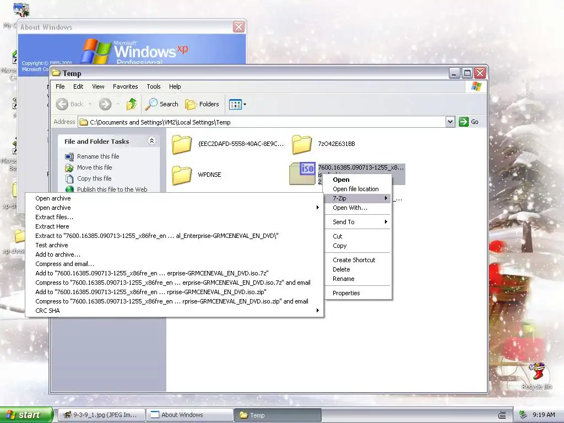The image size is (564, 423).
Task: Click Copy this file link
Action: (x=94, y=178)
